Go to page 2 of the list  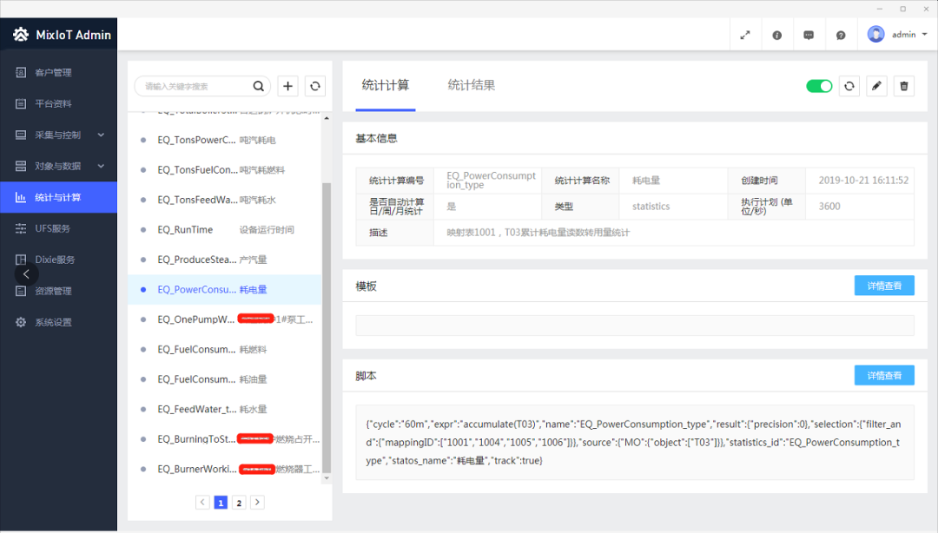(x=239, y=502)
